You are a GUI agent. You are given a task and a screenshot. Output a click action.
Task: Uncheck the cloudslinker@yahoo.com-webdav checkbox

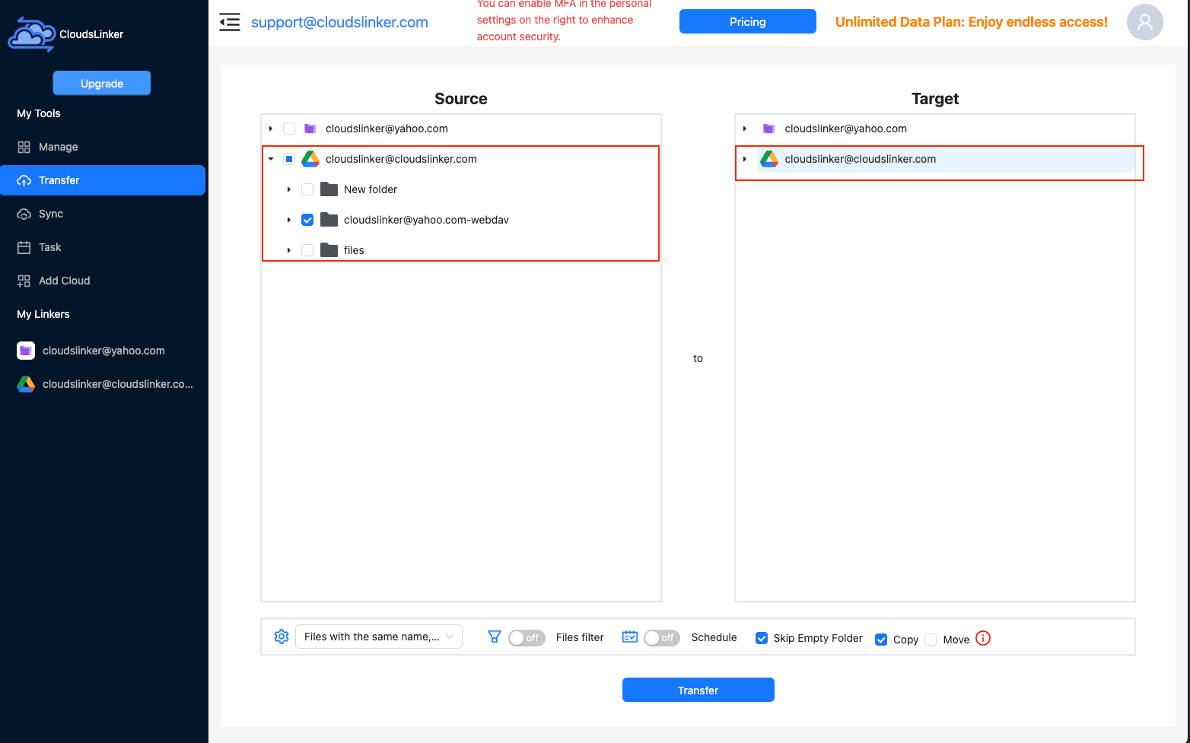[307, 220]
